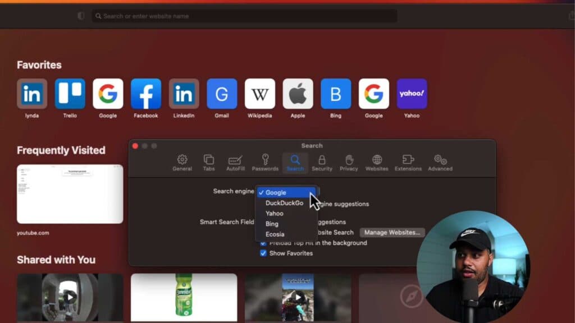Switch to General preferences tab
Image resolution: width=575 pixels, height=323 pixels.
(x=182, y=163)
